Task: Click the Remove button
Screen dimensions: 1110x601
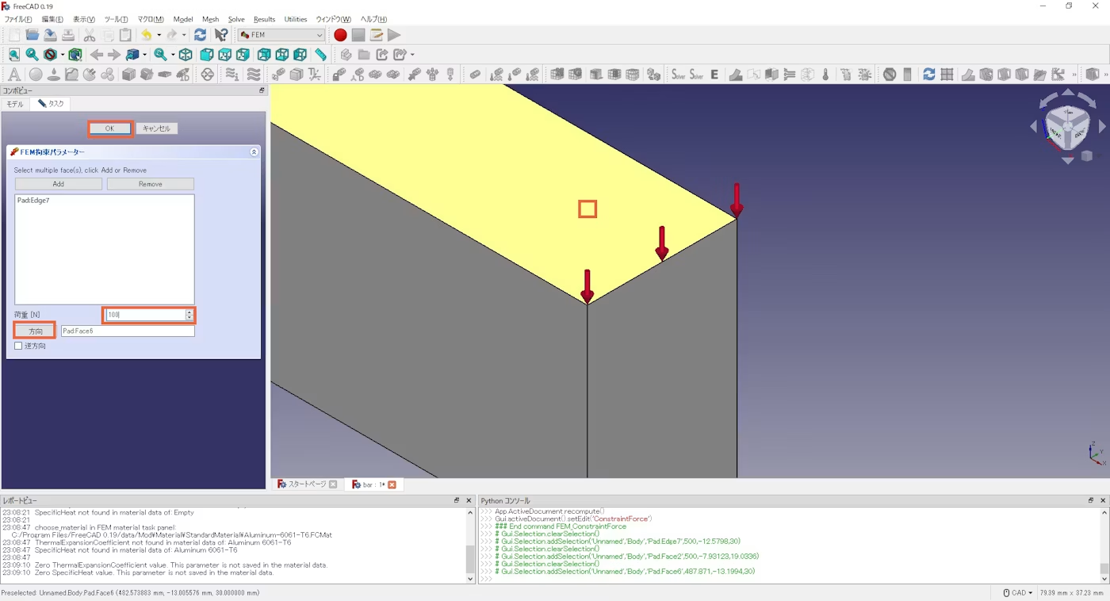Action: click(x=151, y=184)
